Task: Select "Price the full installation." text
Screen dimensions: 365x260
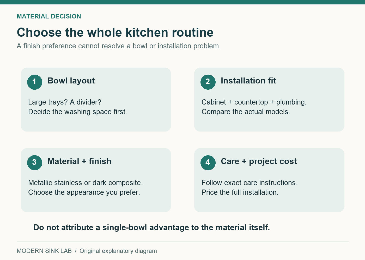Action: (x=240, y=192)
